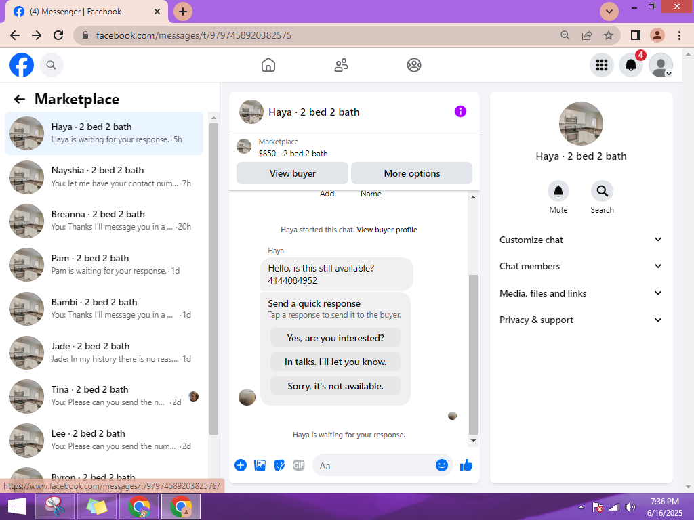Toggle the browser side panel
The image size is (694, 520).
636,35
